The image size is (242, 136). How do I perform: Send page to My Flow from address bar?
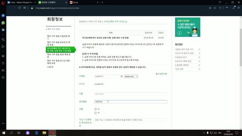click(x=215, y=8)
